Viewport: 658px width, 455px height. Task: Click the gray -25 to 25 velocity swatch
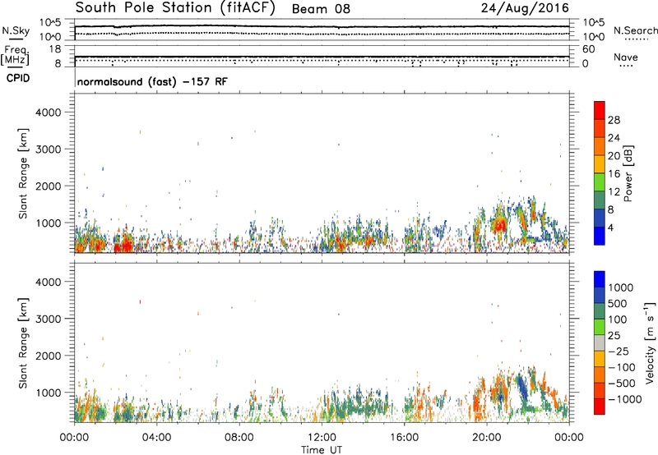pyautogui.click(x=600, y=343)
